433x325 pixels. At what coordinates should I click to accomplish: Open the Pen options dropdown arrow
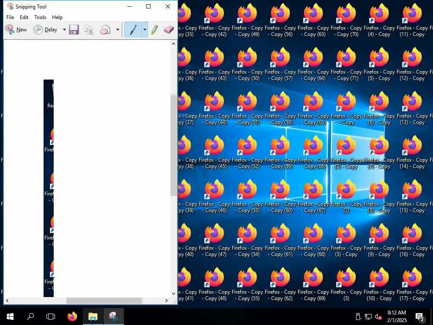[x=145, y=30]
